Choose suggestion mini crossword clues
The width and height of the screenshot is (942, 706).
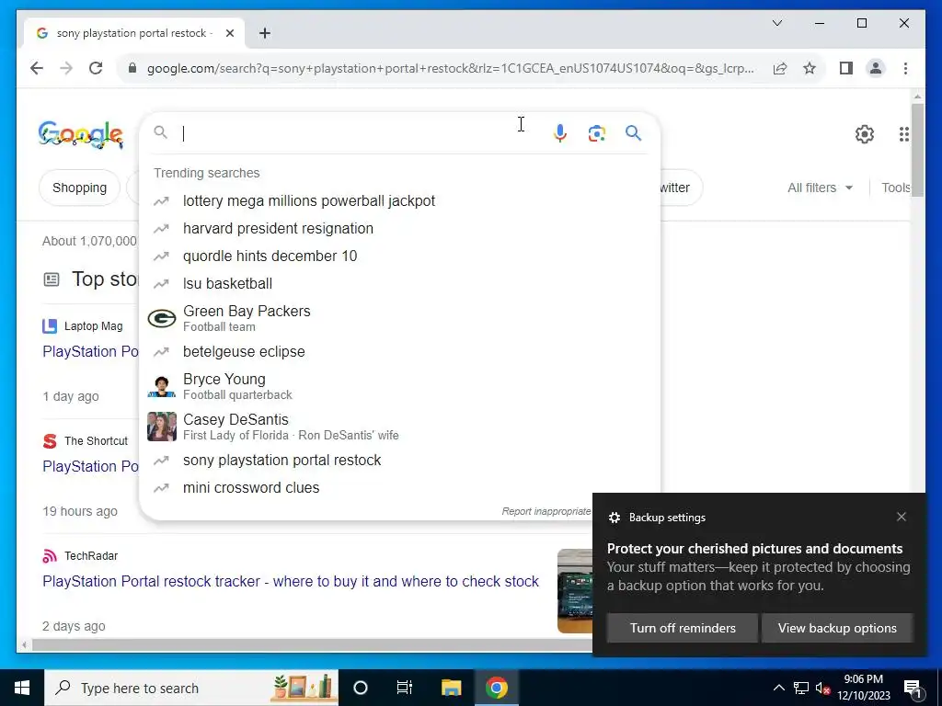(x=399, y=488)
